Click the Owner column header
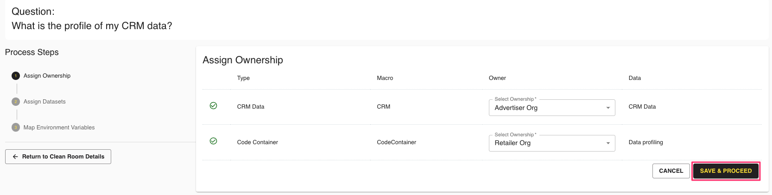The height and width of the screenshot is (195, 772). (x=497, y=78)
